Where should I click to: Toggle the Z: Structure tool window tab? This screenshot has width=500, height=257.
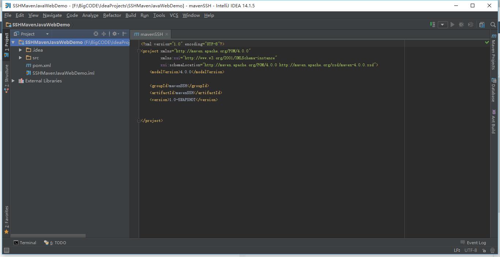click(6, 78)
